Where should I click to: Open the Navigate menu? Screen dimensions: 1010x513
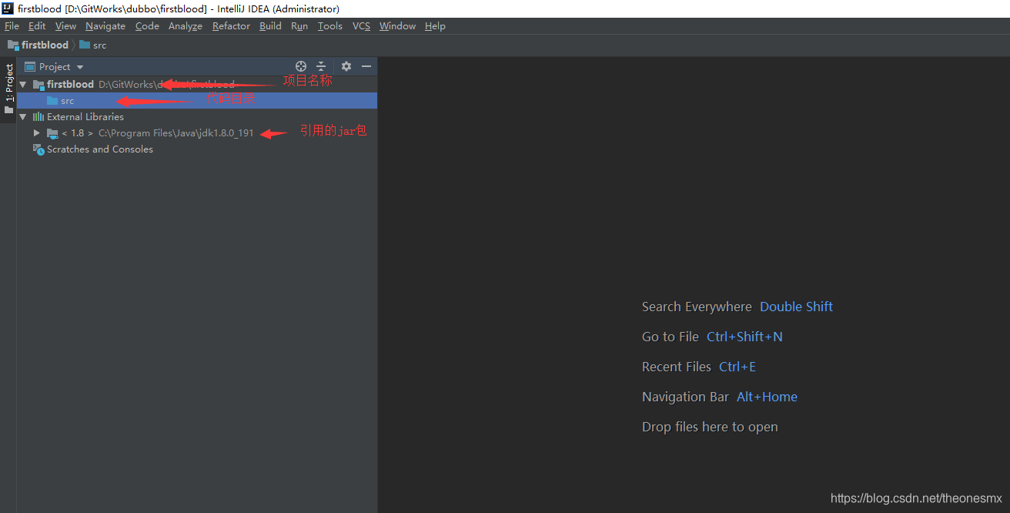point(105,26)
